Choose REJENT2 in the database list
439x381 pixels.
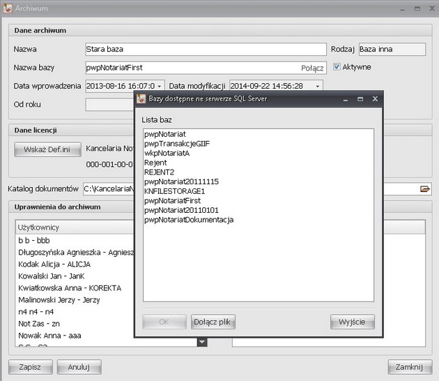pos(160,172)
